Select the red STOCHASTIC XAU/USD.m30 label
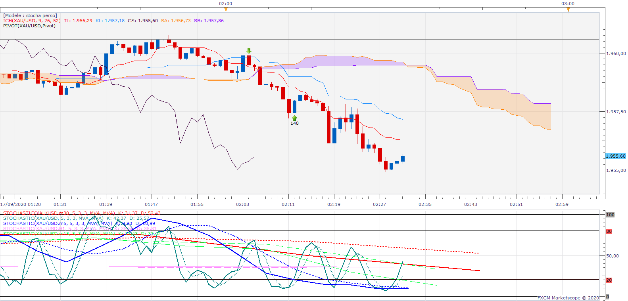Image resolution: width=628 pixels, height=301 pixels. [82, 213]
